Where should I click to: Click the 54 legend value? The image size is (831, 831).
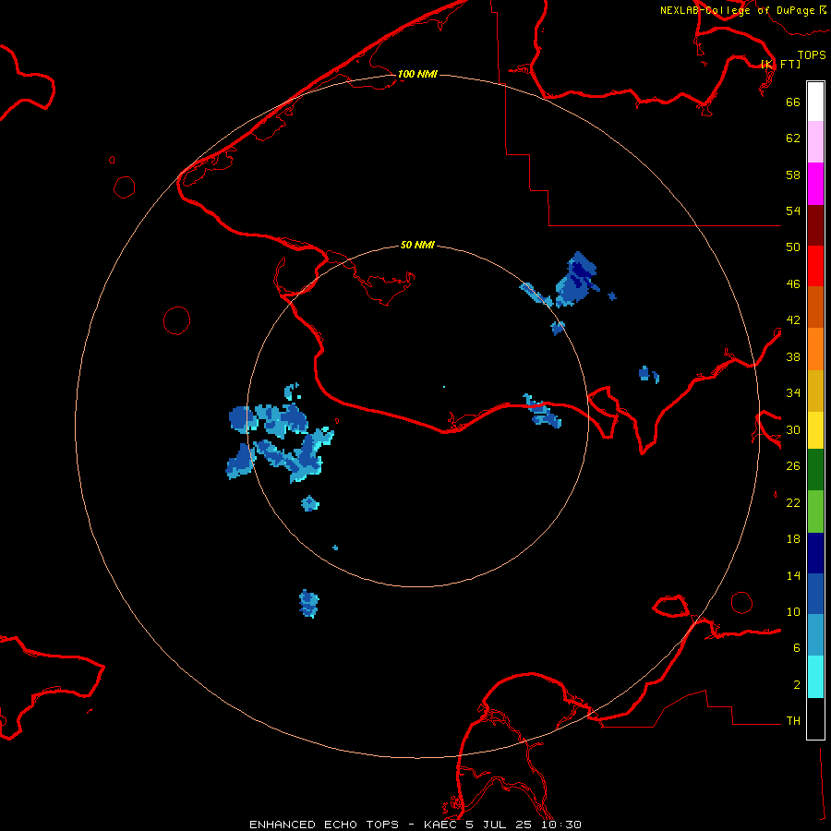tap(793, 211)
